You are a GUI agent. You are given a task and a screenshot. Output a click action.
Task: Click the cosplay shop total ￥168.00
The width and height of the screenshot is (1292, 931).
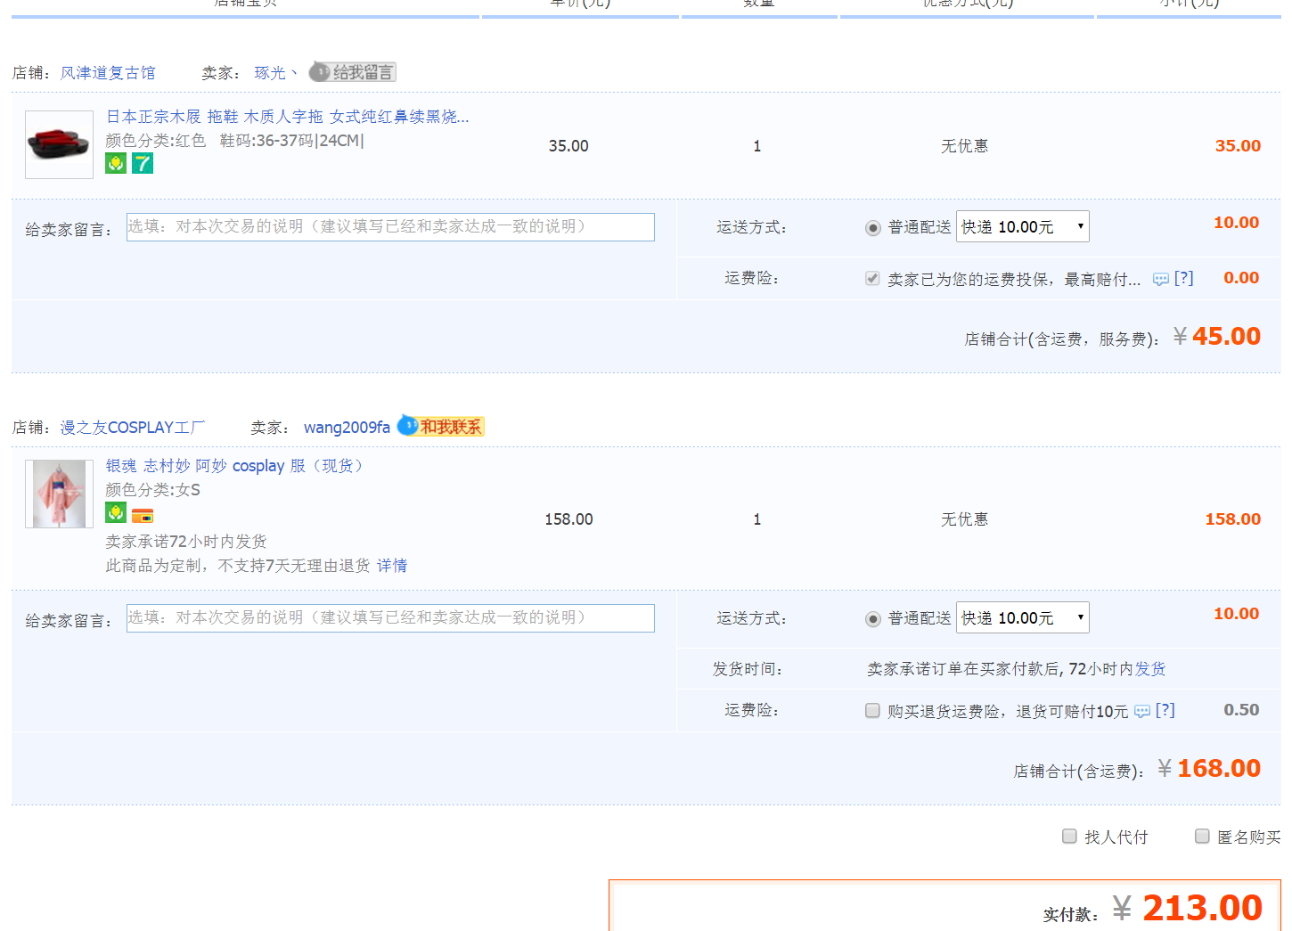1209,769
